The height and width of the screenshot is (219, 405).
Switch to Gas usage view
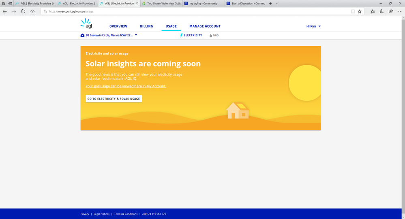214,35
